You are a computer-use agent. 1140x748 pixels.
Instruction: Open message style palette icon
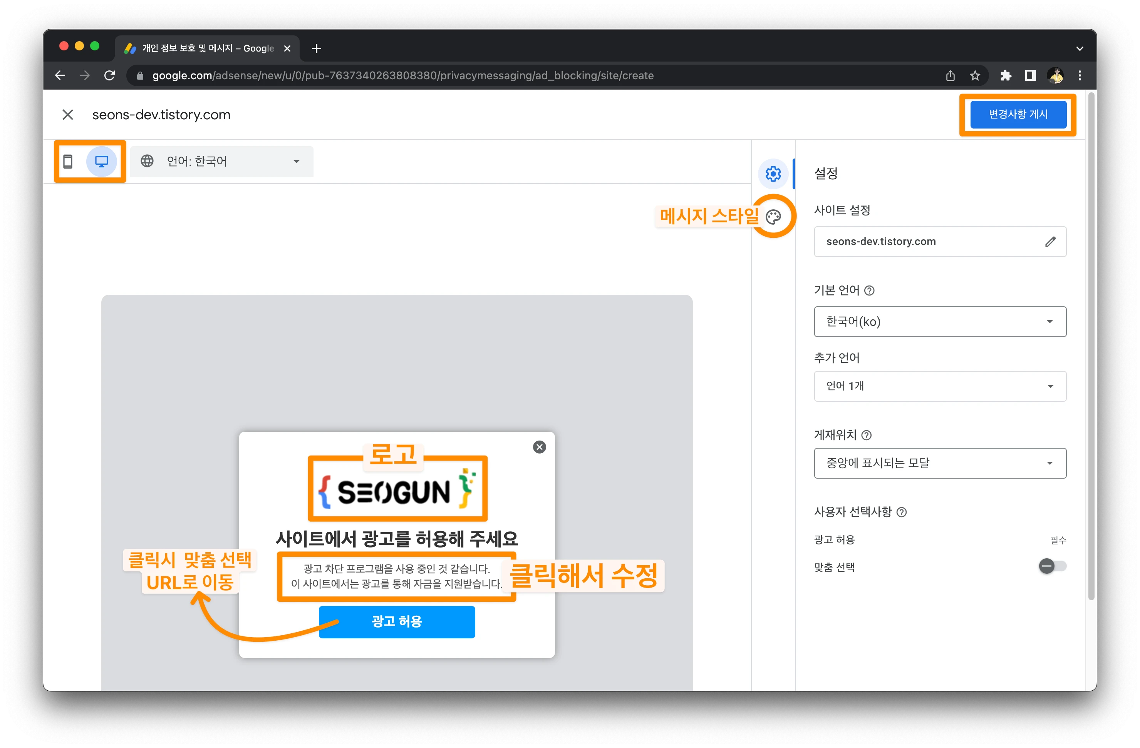pos(773,217)
